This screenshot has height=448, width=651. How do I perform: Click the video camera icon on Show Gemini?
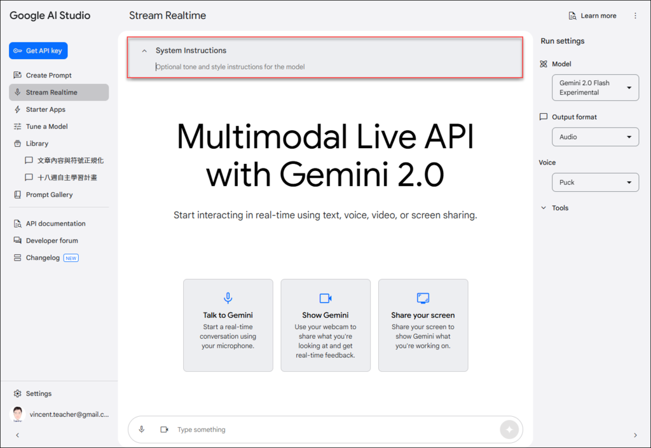tap(325, 298)
